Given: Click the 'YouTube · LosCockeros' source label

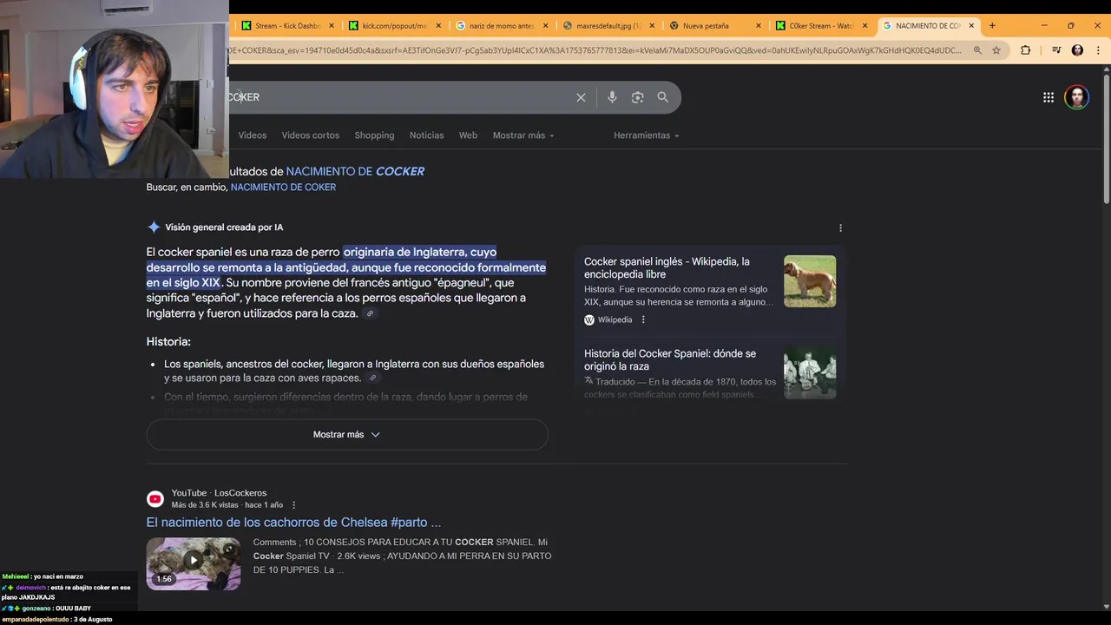Looking at the screenshot, I should pos(219,493).
